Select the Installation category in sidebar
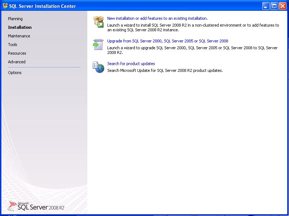The image size is (289, 216). [x=20, y=27]
